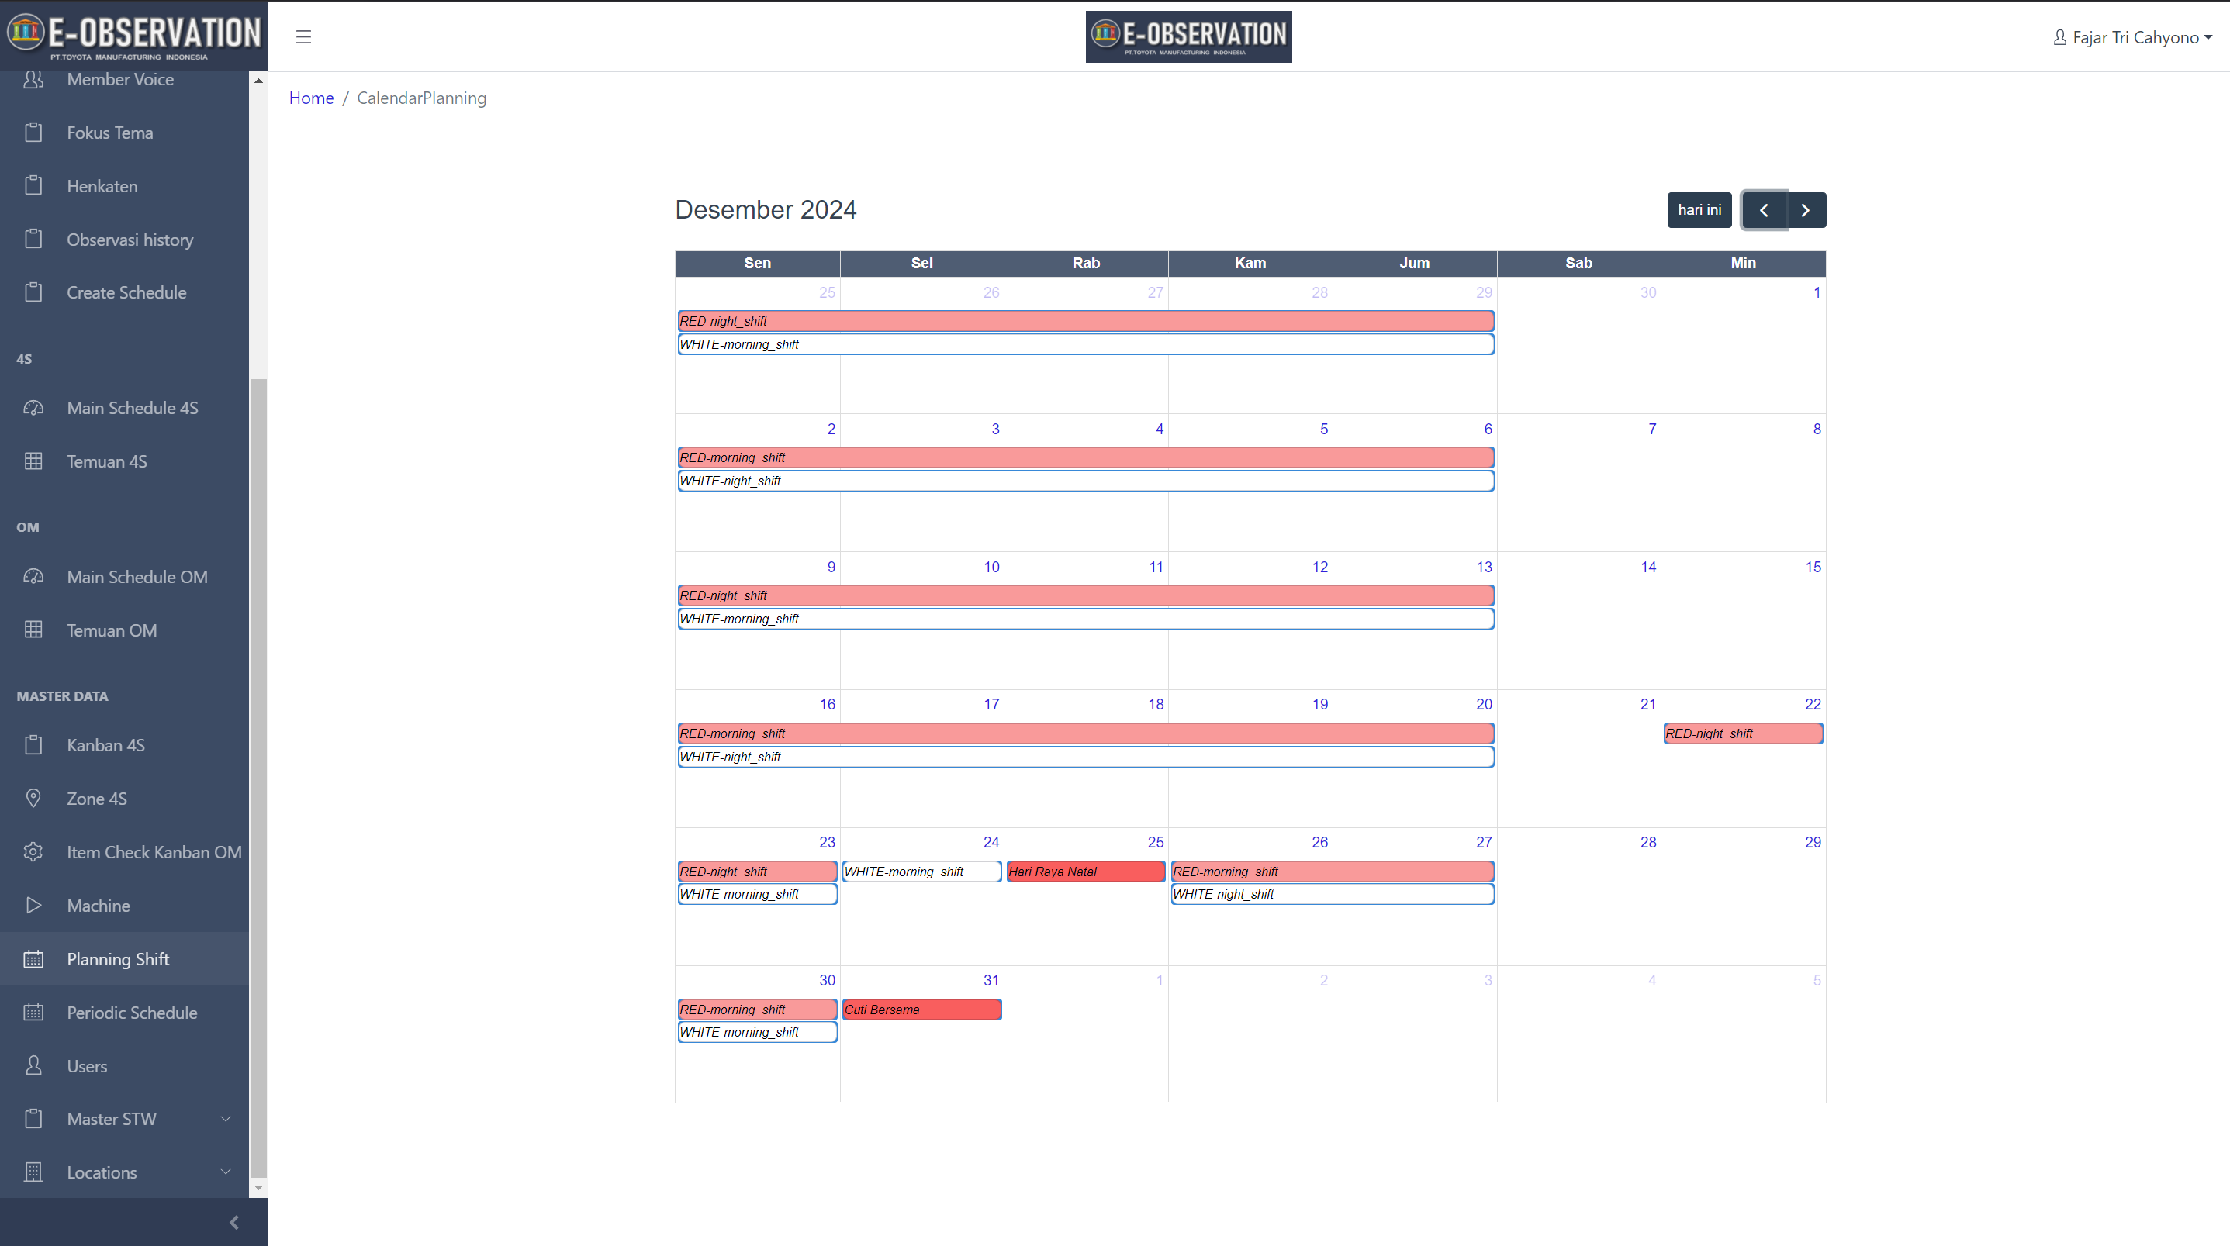Expand the Master STW submenu chevron
The width and height of the screenshot is (2230, 1246).
point(226,1119)
